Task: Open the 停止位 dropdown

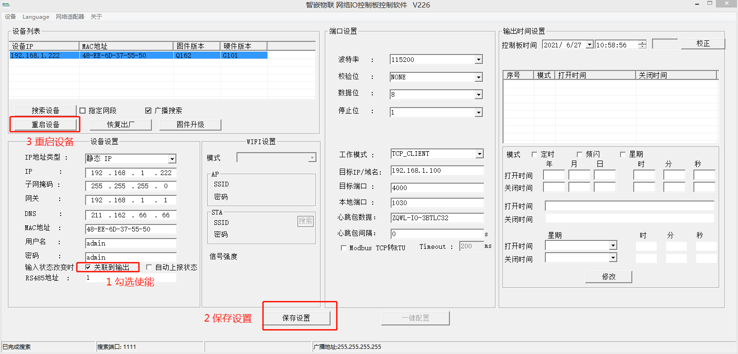Action: [479, 112]
